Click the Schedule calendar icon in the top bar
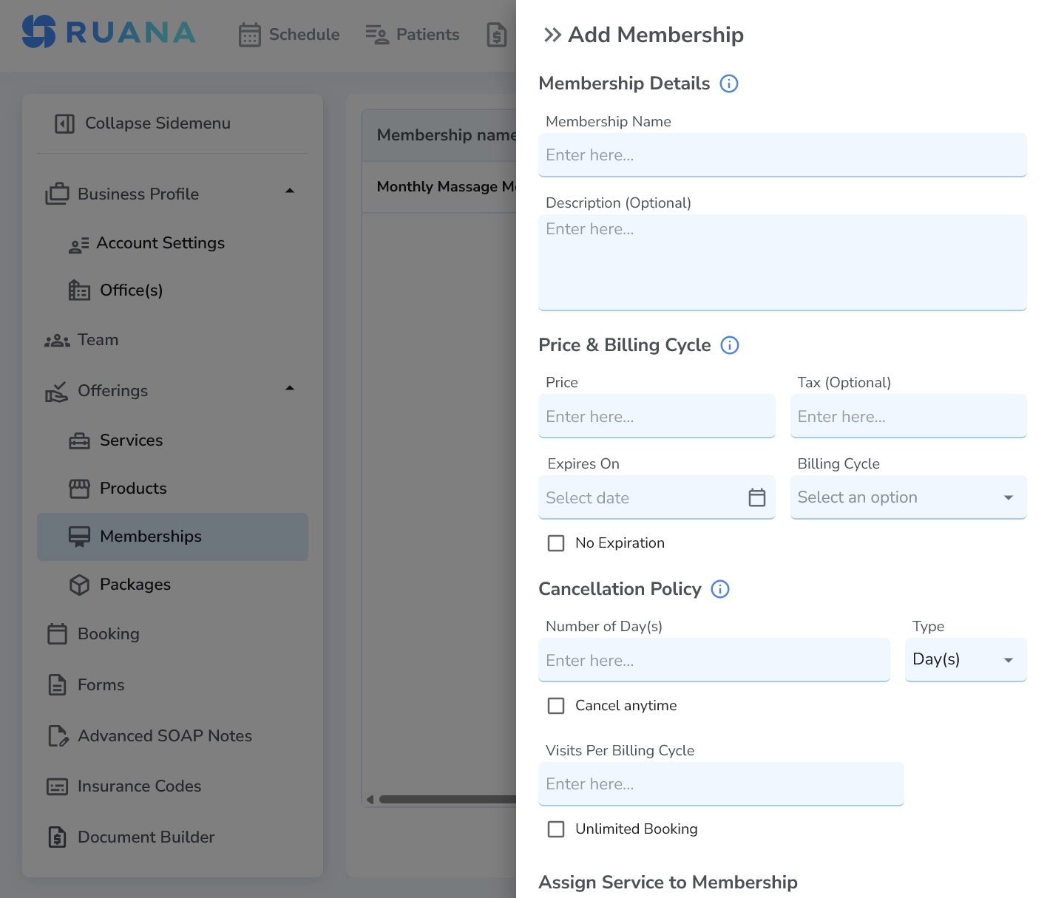The width and height of the screenshot is (1047, 898). click(250, 35)
